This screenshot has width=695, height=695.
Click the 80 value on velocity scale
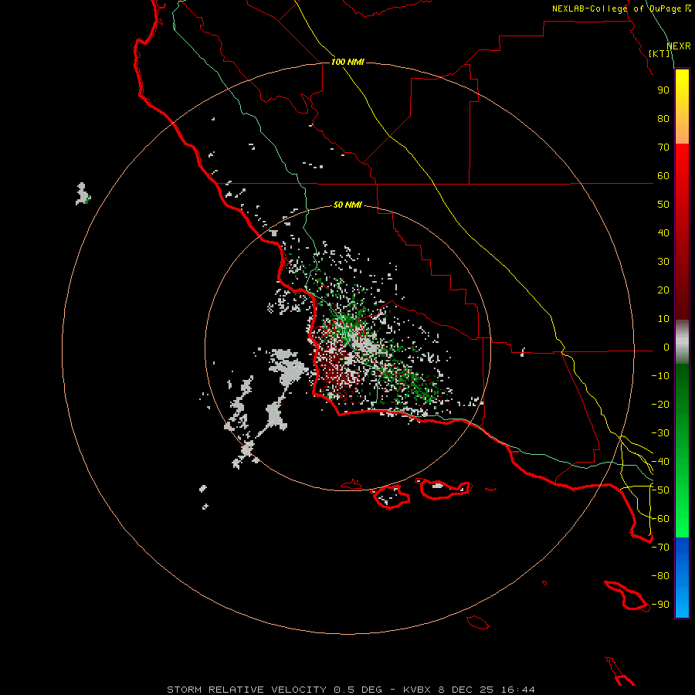pos(663,119)
